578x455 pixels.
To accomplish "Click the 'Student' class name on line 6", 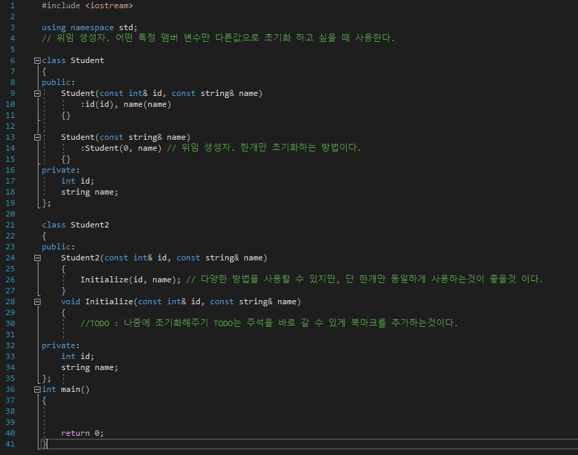I will point(87,60).
